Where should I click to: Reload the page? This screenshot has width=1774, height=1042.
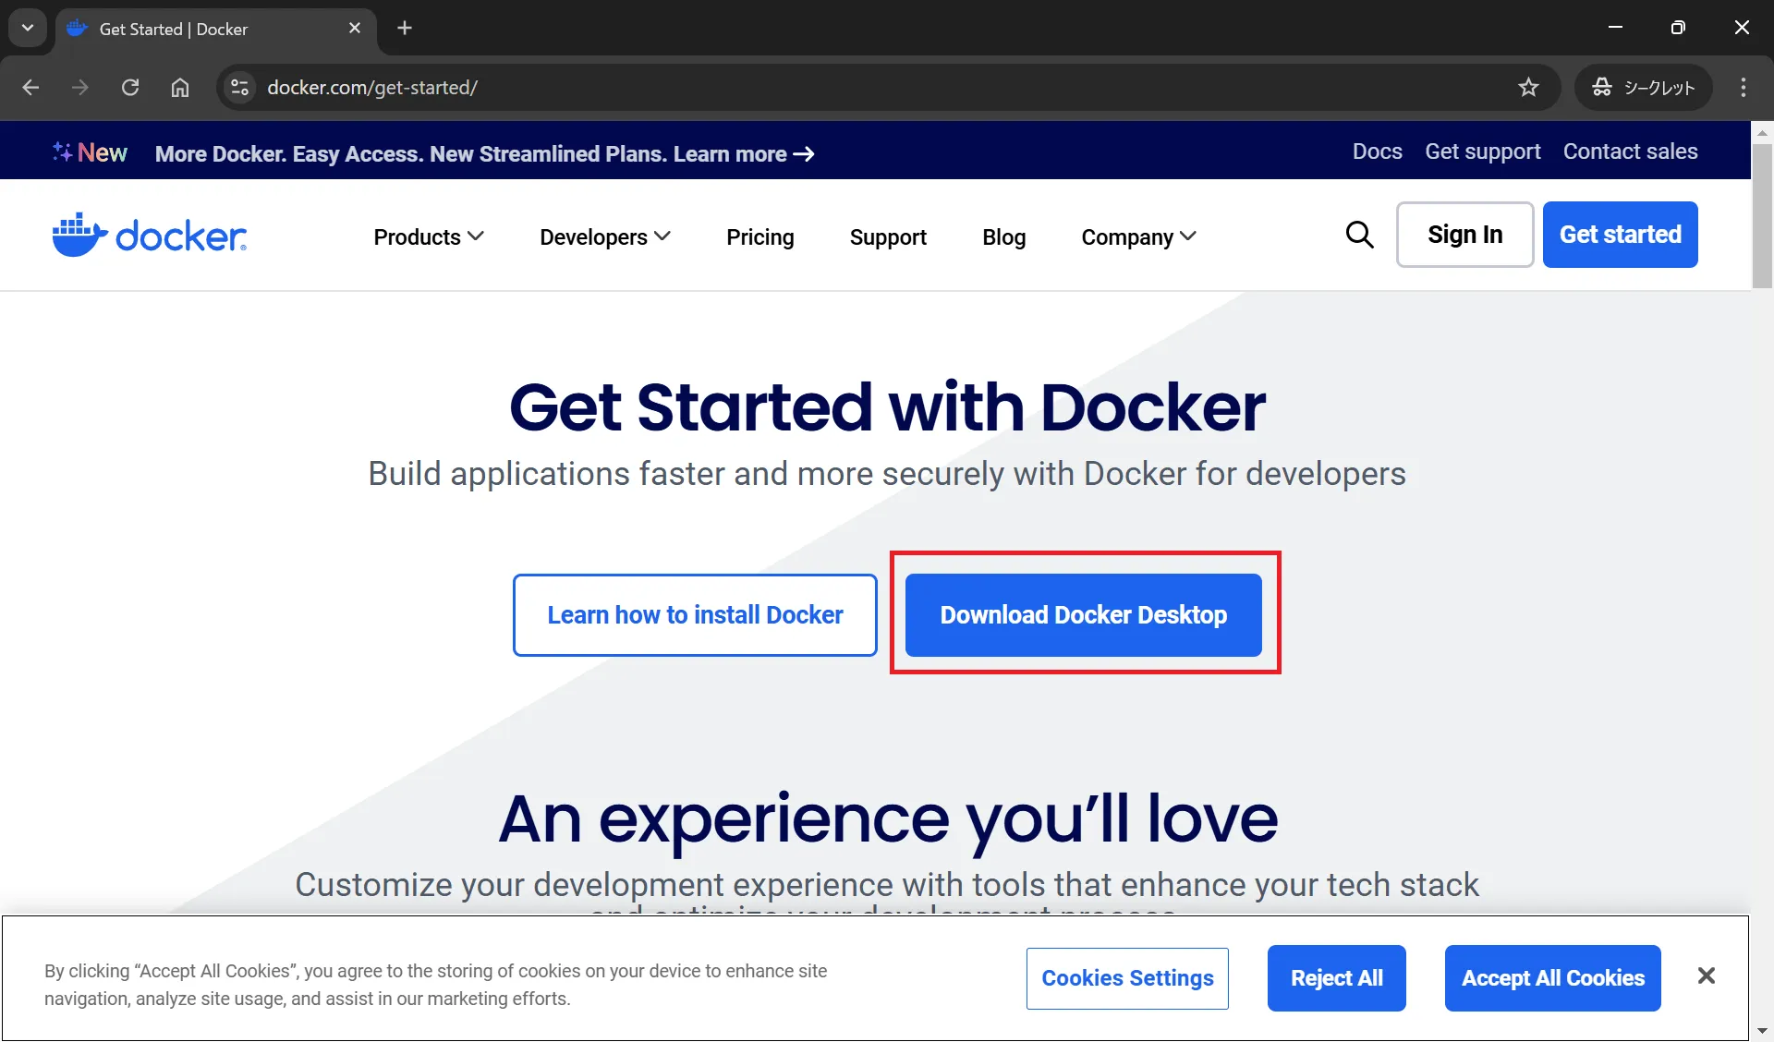click(x=130, y=87)
